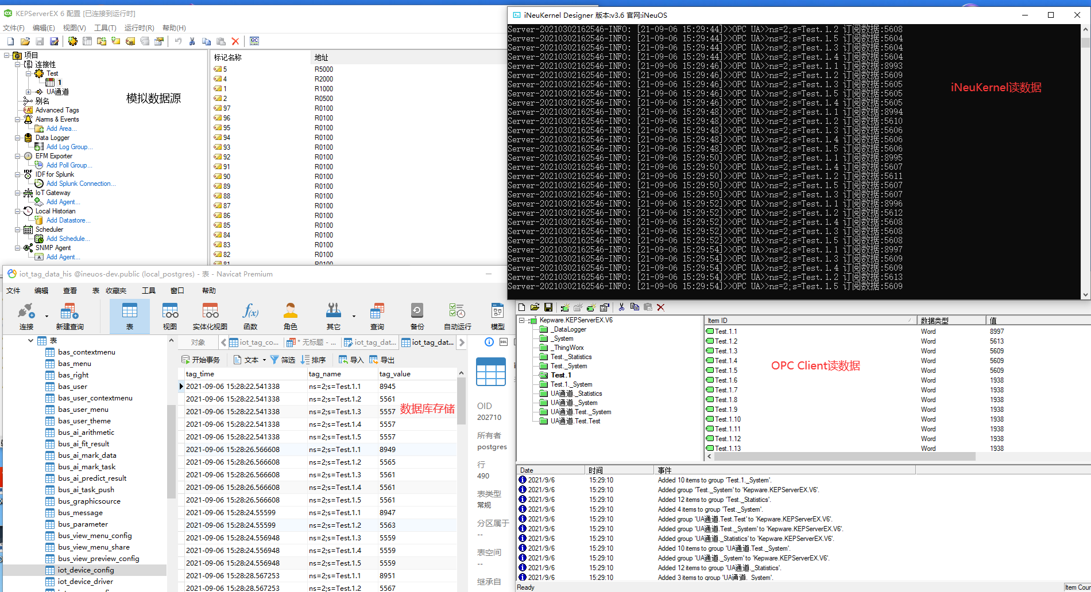This screenshot has height=592, width=1091.
Task: Click the New Tag icon in KEPServerEX toolbar
Action: [x=116, y=41]
